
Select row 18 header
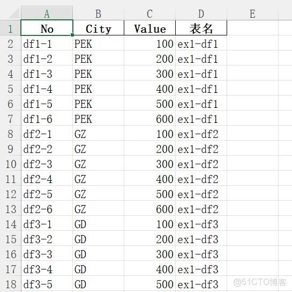click(10, 283)
